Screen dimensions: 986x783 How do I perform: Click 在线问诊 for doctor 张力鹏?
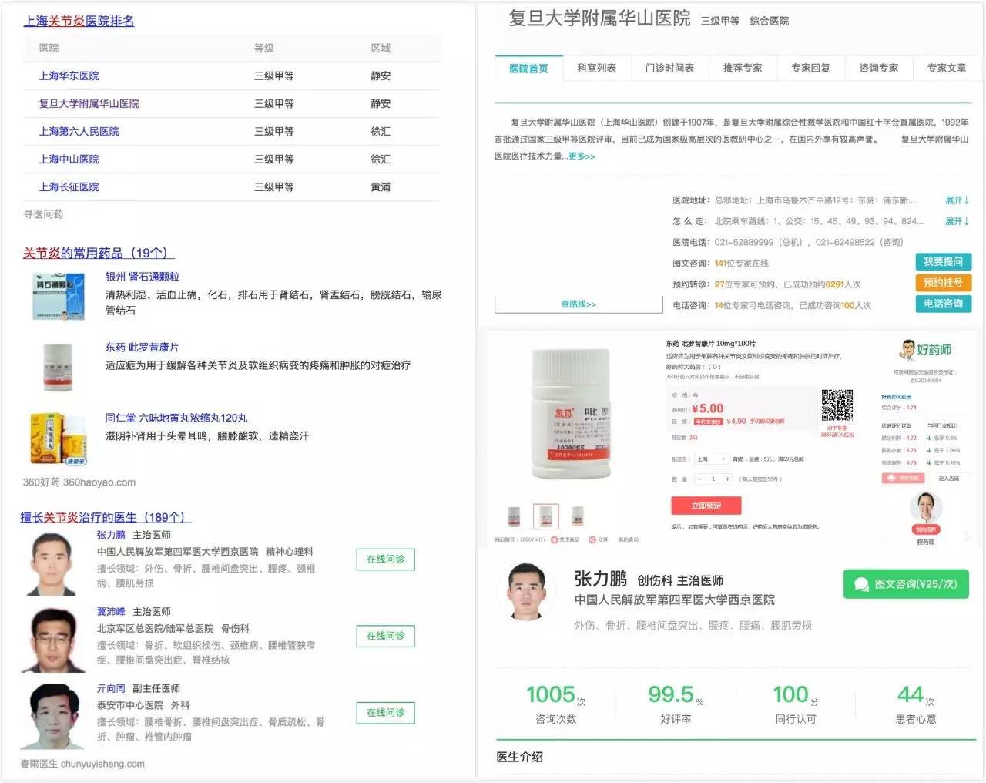385,560
